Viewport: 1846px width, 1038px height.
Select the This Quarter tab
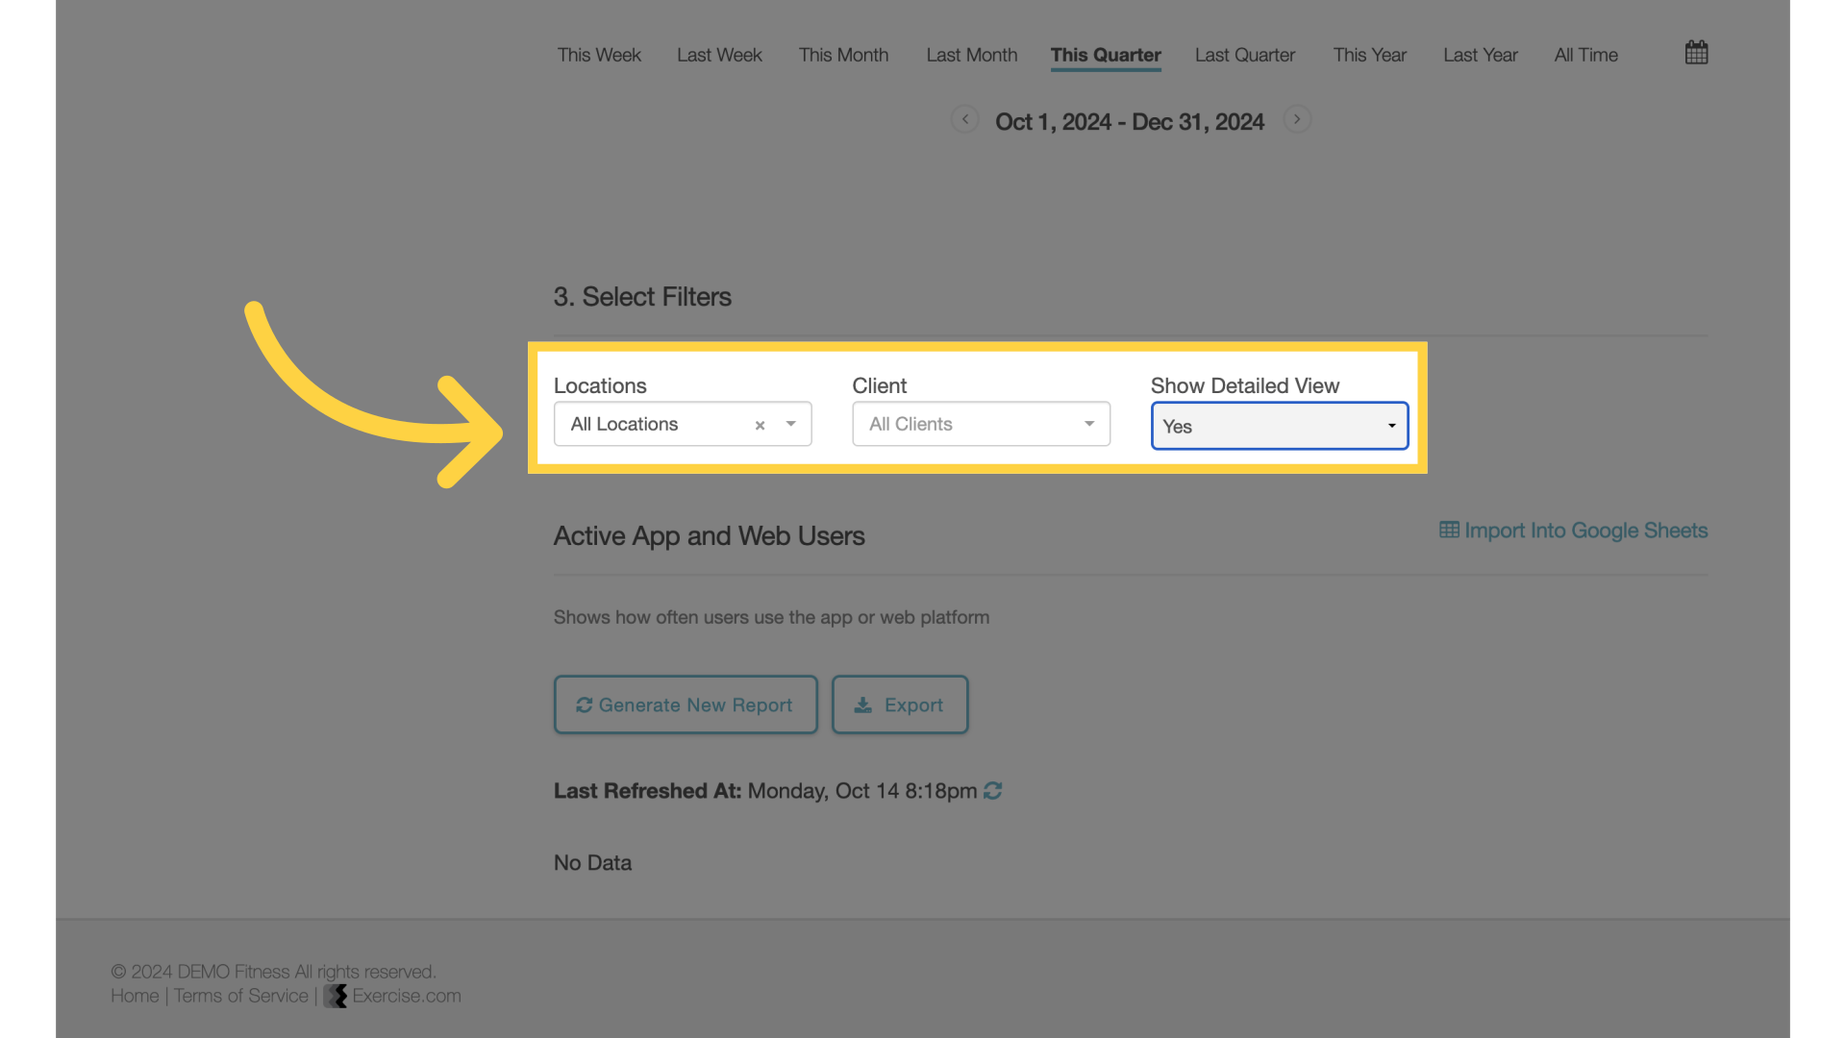(1106, 56)
